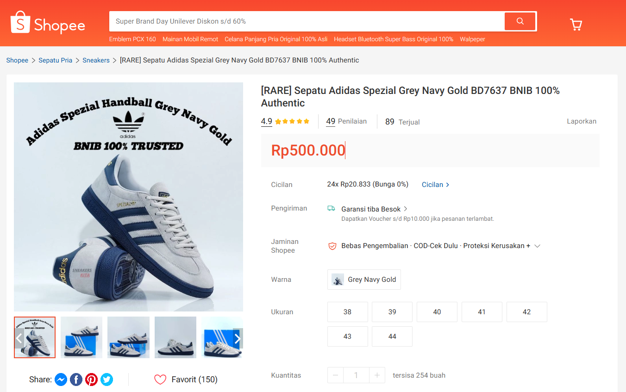
Task: Choose size 38
Action: click(347, 312)
